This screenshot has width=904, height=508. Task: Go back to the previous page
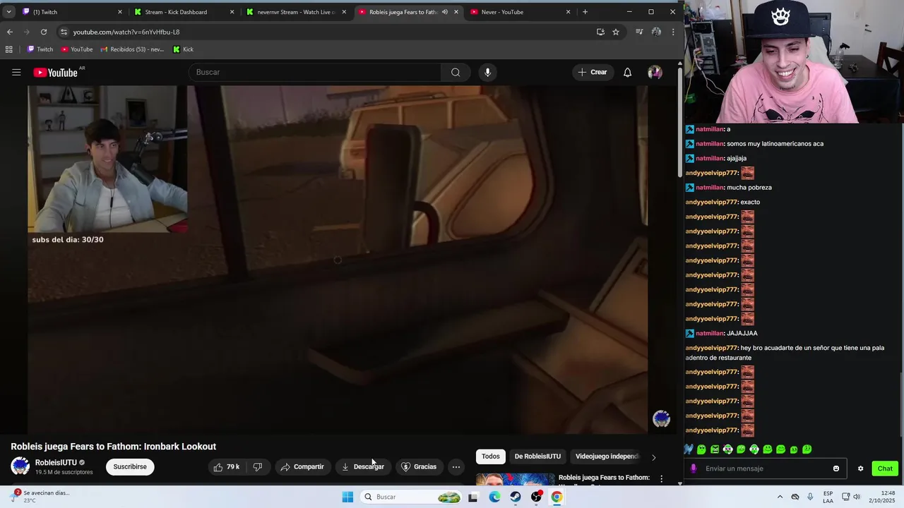pos(10,32)
